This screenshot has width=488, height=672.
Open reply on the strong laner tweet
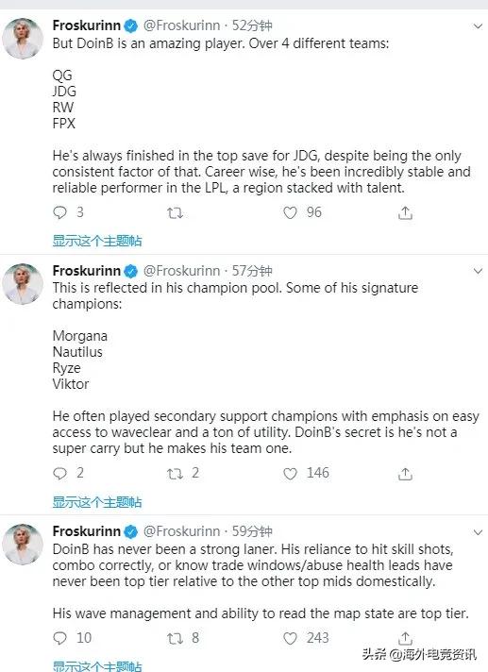point(60,638)
